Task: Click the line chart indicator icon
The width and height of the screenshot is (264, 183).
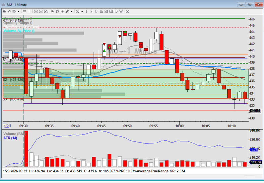Action: tap(9, 11)
